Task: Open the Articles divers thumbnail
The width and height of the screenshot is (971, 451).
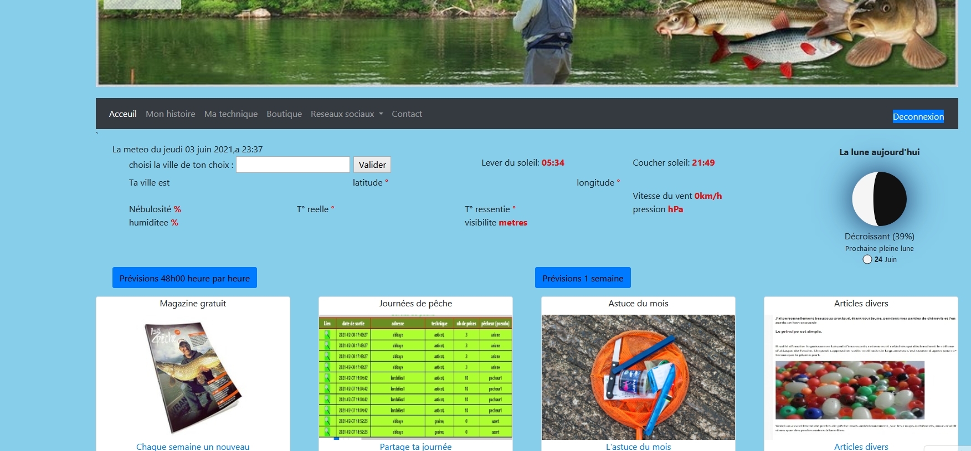Action: (861, 377)
